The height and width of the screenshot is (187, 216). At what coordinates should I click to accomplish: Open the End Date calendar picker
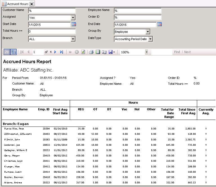coord(159,24)
